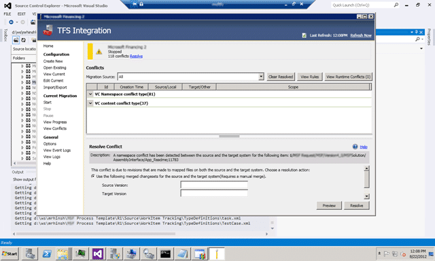The width and height of the screenshot is (435, 261).
Task: Click the Quick Launch search box
Action: [x=362, y=5]
